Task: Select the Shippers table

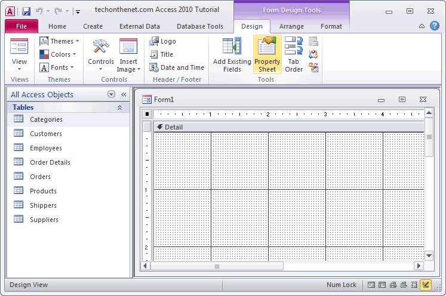Action: [68, 205]
